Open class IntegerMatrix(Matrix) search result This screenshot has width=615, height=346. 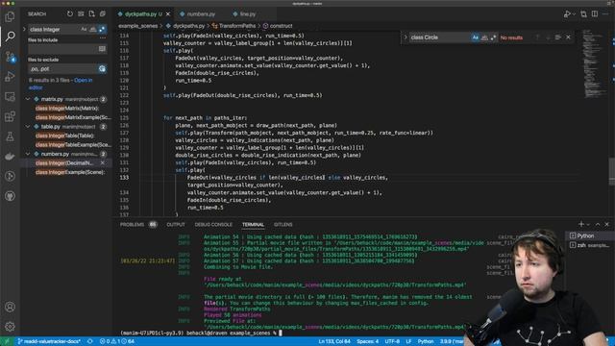click(x=67, y=109)
